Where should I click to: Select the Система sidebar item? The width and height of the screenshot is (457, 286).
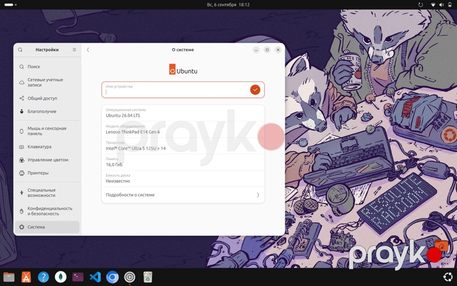pos(47,227)
